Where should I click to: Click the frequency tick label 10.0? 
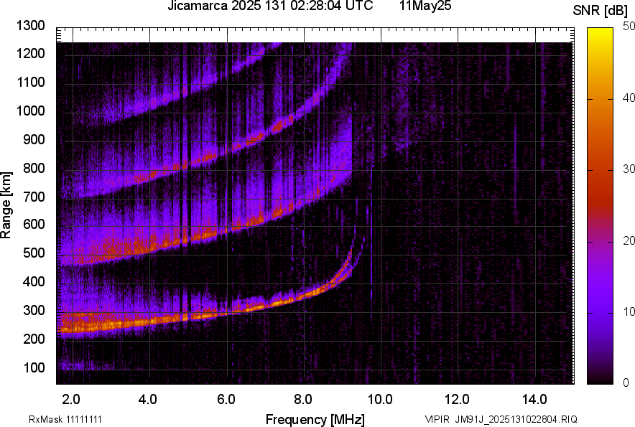coord(380,400)
